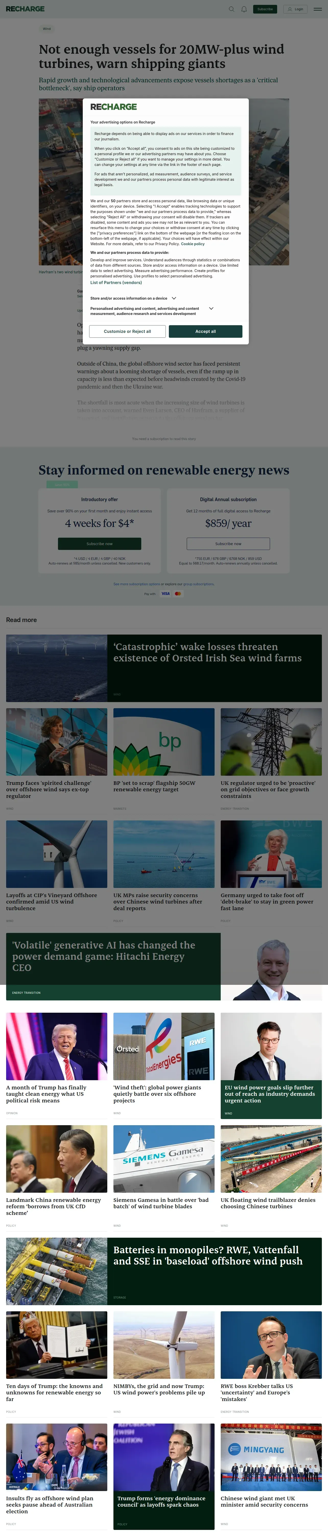This screenshot has width=328, height=1534.
Task: Click the Visa payment icon
Action: pyautogui.click(x=166, y=594)
